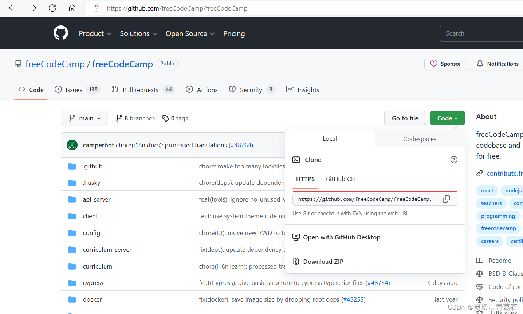The width and height of the screenshot is (523, 314).
Task: Reload the page with refresh icon
Action: (52, 8)
